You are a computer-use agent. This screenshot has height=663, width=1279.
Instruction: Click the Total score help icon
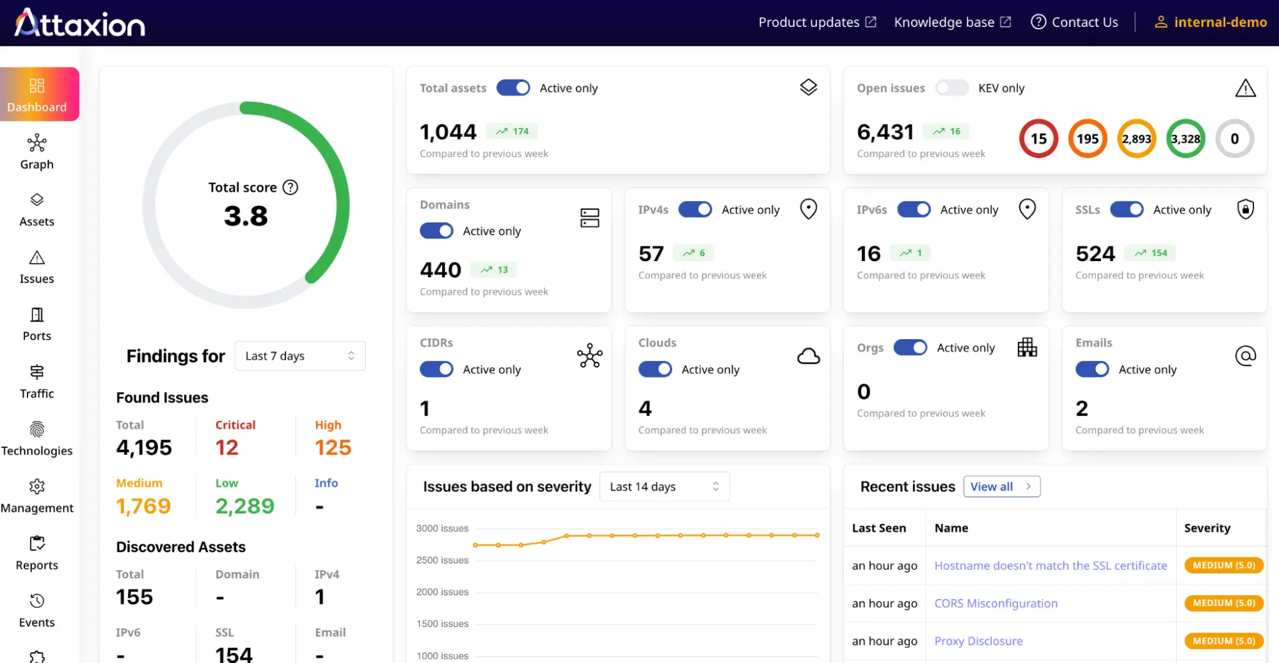click(x=290, y=188)
